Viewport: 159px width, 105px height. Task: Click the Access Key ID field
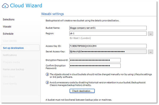coord(108,46)
